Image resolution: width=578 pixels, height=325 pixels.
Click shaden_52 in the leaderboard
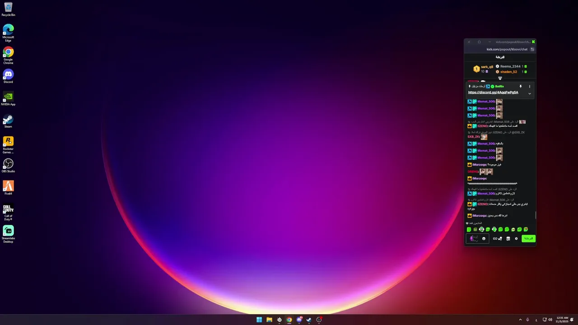tap(508, 72)
